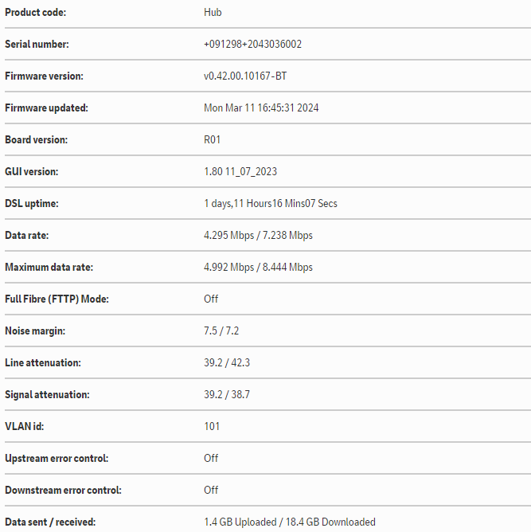Click the Downstream error control Off value
Screen dimensions: 531x532
point(211,491)
